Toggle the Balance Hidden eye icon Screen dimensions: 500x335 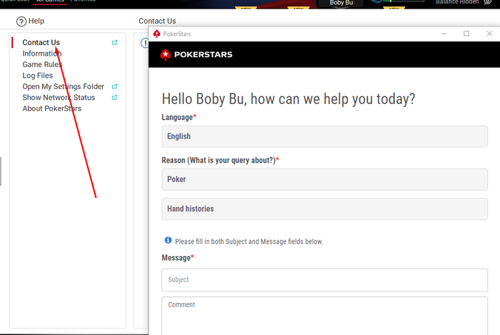click(488, 2)
